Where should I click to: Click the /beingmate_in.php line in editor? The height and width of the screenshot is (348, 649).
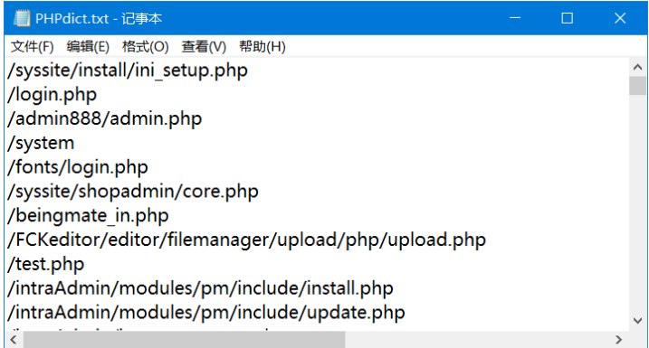tap(88, 216)
